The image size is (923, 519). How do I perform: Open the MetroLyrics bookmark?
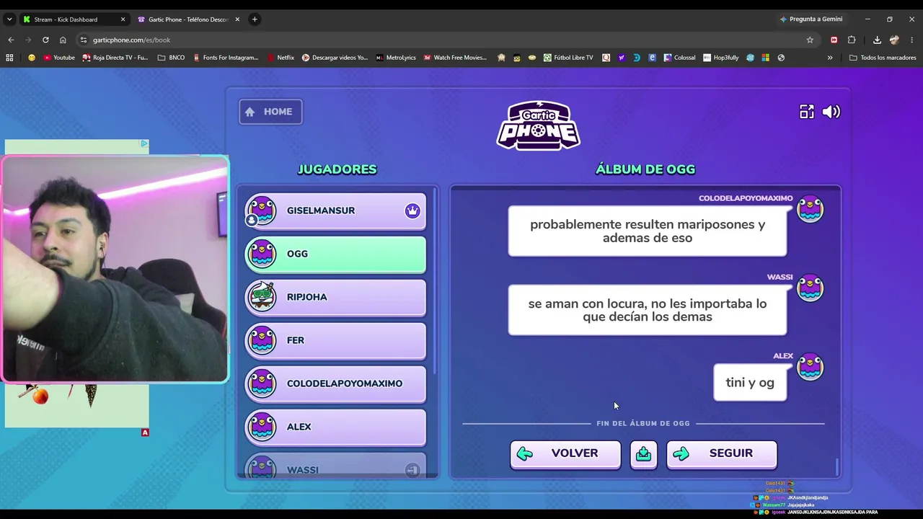point(396,58)
